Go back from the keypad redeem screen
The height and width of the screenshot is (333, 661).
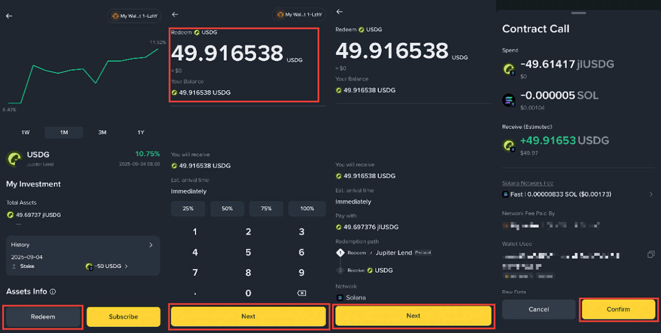coord(175,14)
